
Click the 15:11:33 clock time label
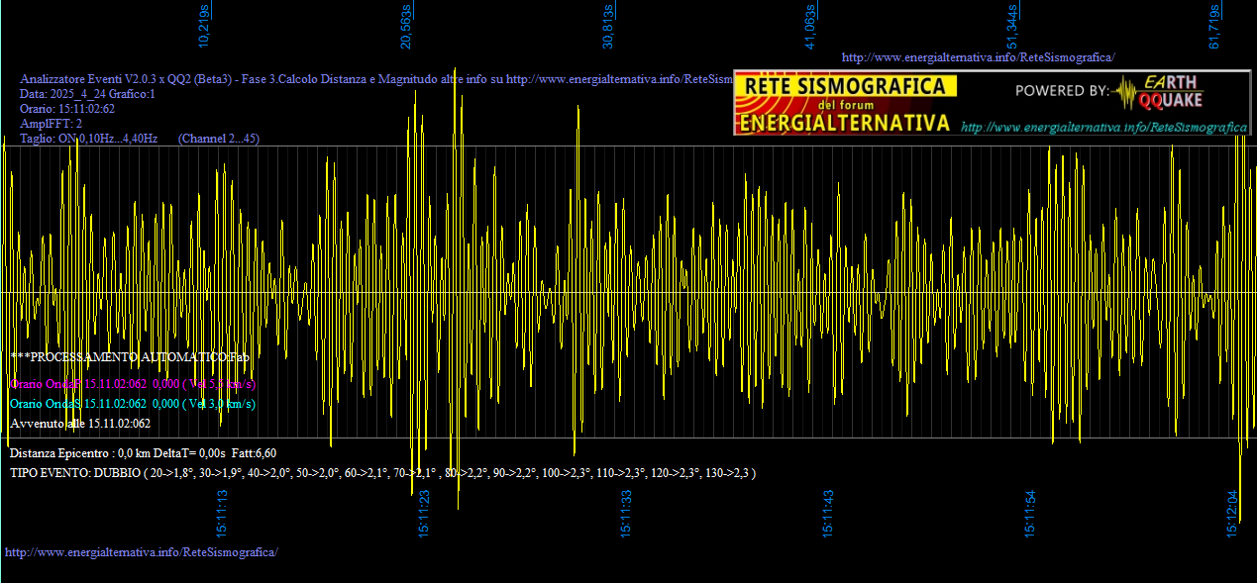click(x=626, y=513)
